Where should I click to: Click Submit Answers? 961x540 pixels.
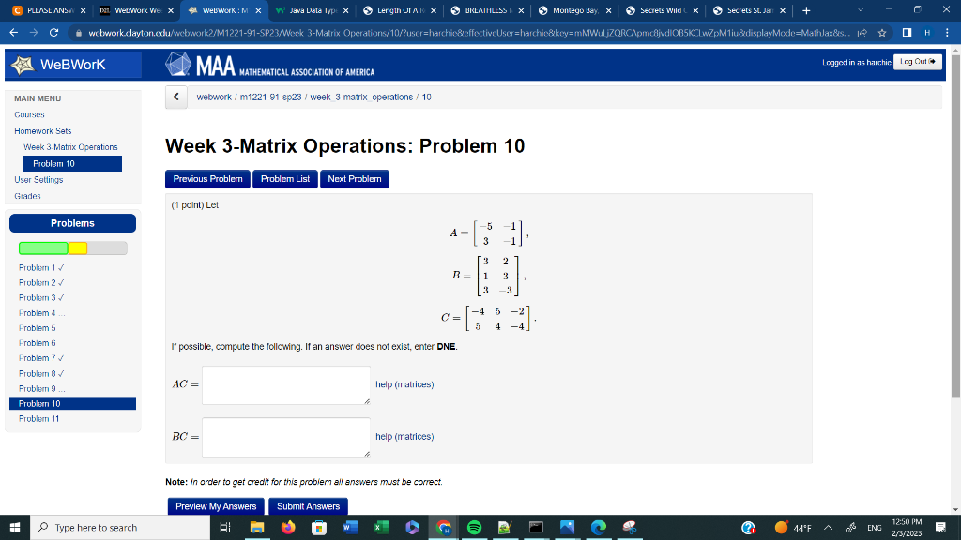coord(308,505)
